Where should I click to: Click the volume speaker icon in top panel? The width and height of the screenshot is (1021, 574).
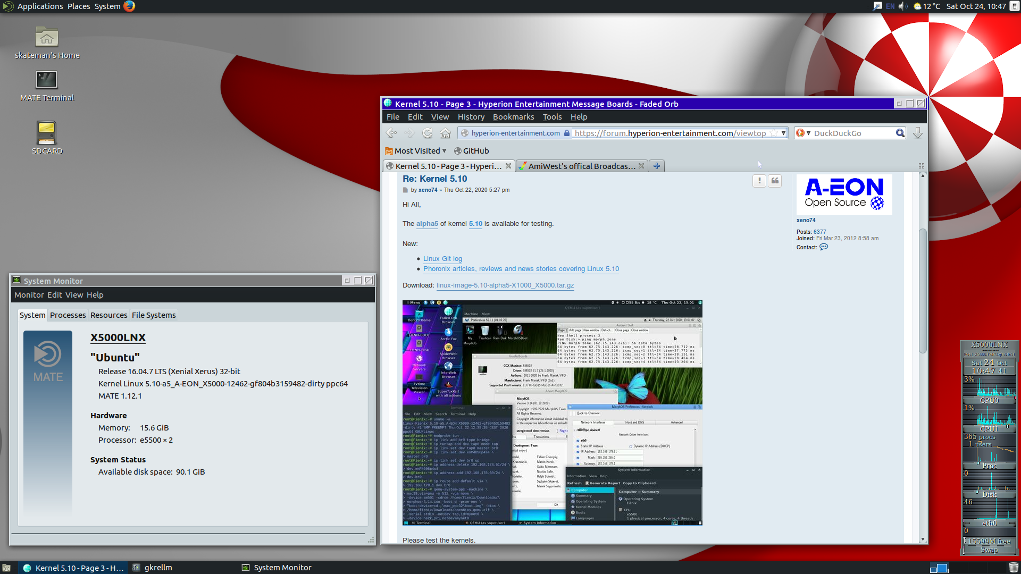pos(902,6)
